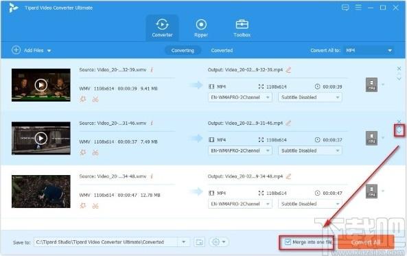
Task: Open edit effects star for 34-48.wmv
Action: (x=83, y=205)
